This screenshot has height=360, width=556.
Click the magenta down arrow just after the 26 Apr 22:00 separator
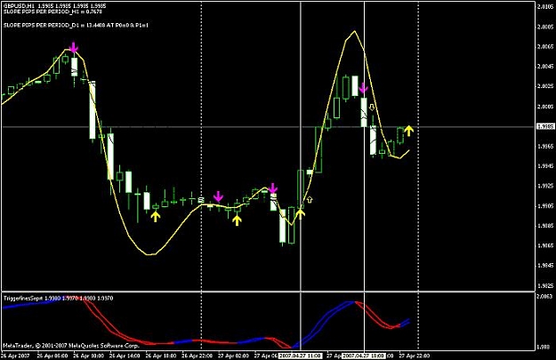218,196
